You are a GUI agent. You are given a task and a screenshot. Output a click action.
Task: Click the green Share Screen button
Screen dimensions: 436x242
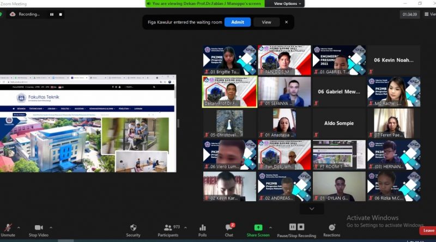pos(258,231)
